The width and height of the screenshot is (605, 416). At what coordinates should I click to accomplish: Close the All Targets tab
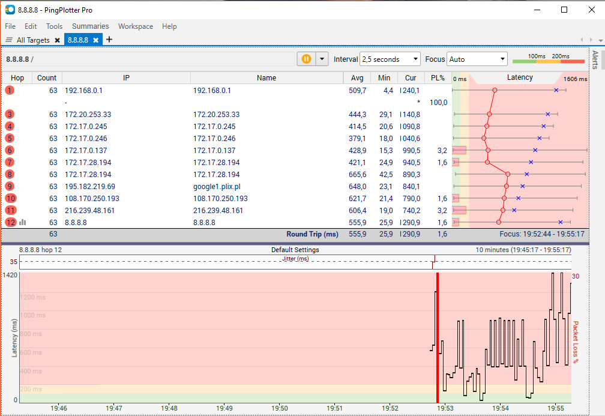pos(57,40)
